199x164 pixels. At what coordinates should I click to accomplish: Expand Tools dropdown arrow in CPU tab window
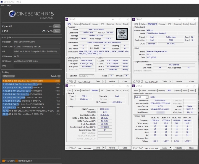tap(104, 81)
